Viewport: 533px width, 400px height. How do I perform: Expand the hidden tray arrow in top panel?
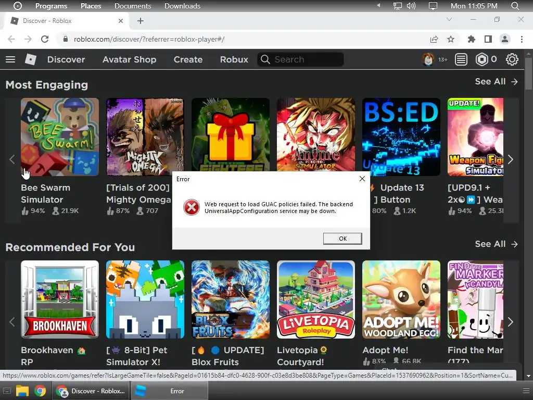(378, 6)
